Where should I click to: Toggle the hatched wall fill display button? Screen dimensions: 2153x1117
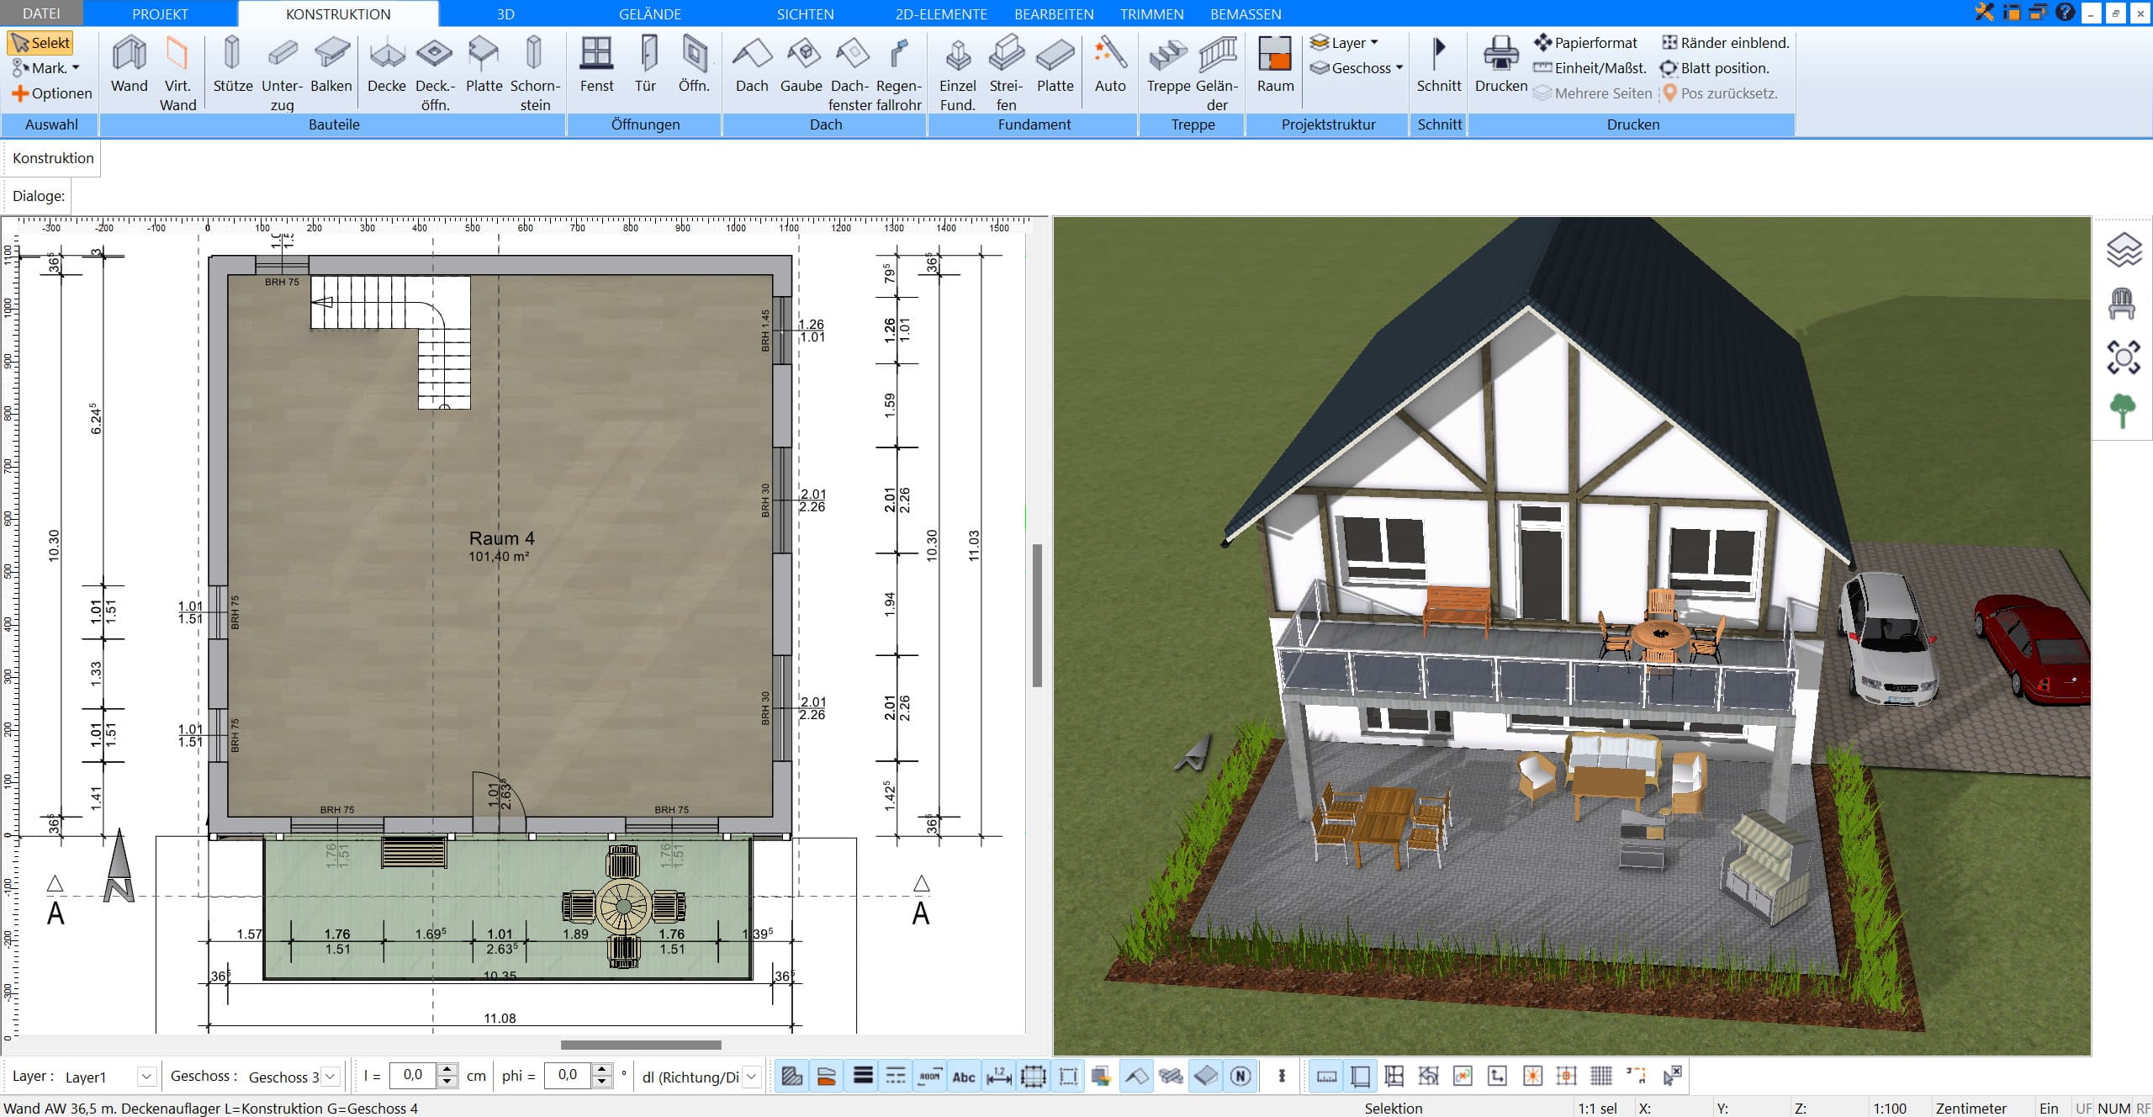pyautogui.click(x=791, y=1076)
